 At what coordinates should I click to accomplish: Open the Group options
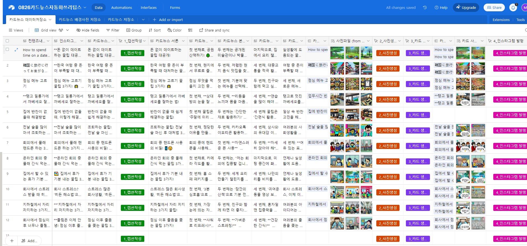click(x=134, y=30)
